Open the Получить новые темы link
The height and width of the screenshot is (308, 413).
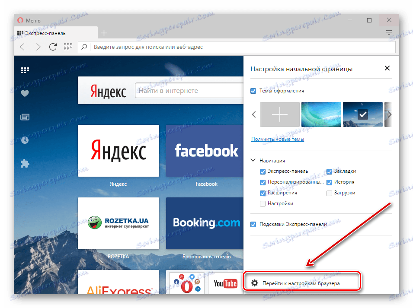point(278,139)
